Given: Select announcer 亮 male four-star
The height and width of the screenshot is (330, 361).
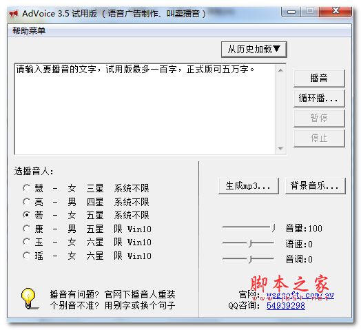Looking at the screenshot, I should (86, 202).
